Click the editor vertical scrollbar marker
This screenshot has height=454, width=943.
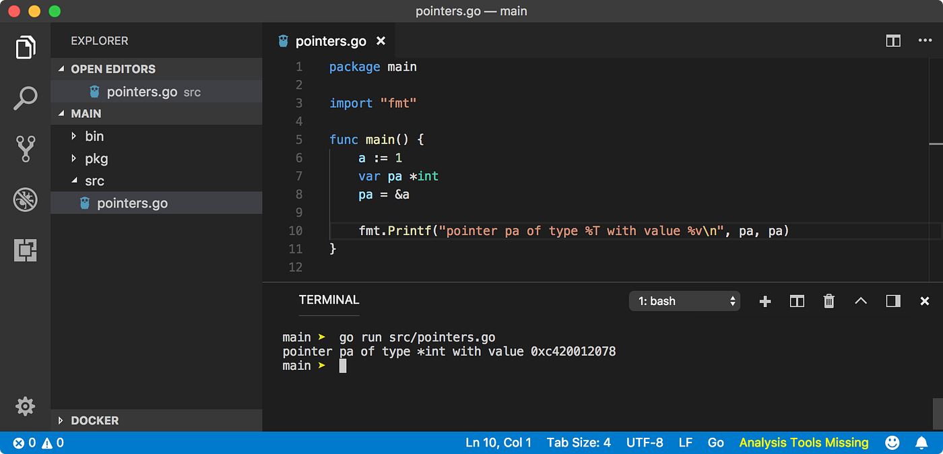tap(936, 143)
